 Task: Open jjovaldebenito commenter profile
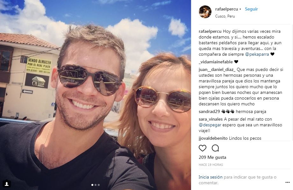(213, 138)
